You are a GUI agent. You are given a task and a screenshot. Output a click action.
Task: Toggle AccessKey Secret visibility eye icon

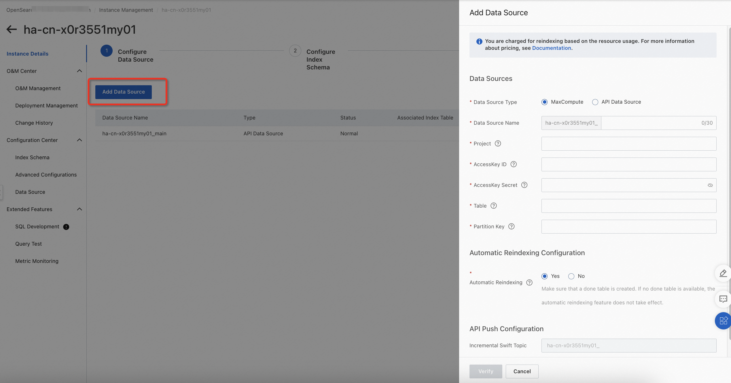pyautogui.click(x=710, y=185)
